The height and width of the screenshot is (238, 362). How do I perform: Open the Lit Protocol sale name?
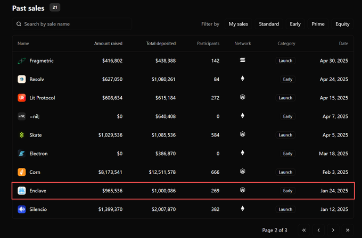click(x=42, y=98)
